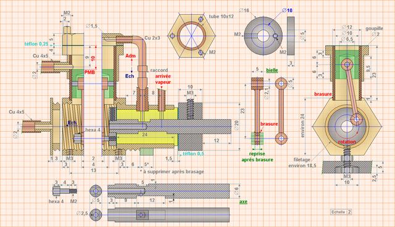Select the blue 'Ech' label under Adm
Screen dimensions: 395x227
point(130,76)
